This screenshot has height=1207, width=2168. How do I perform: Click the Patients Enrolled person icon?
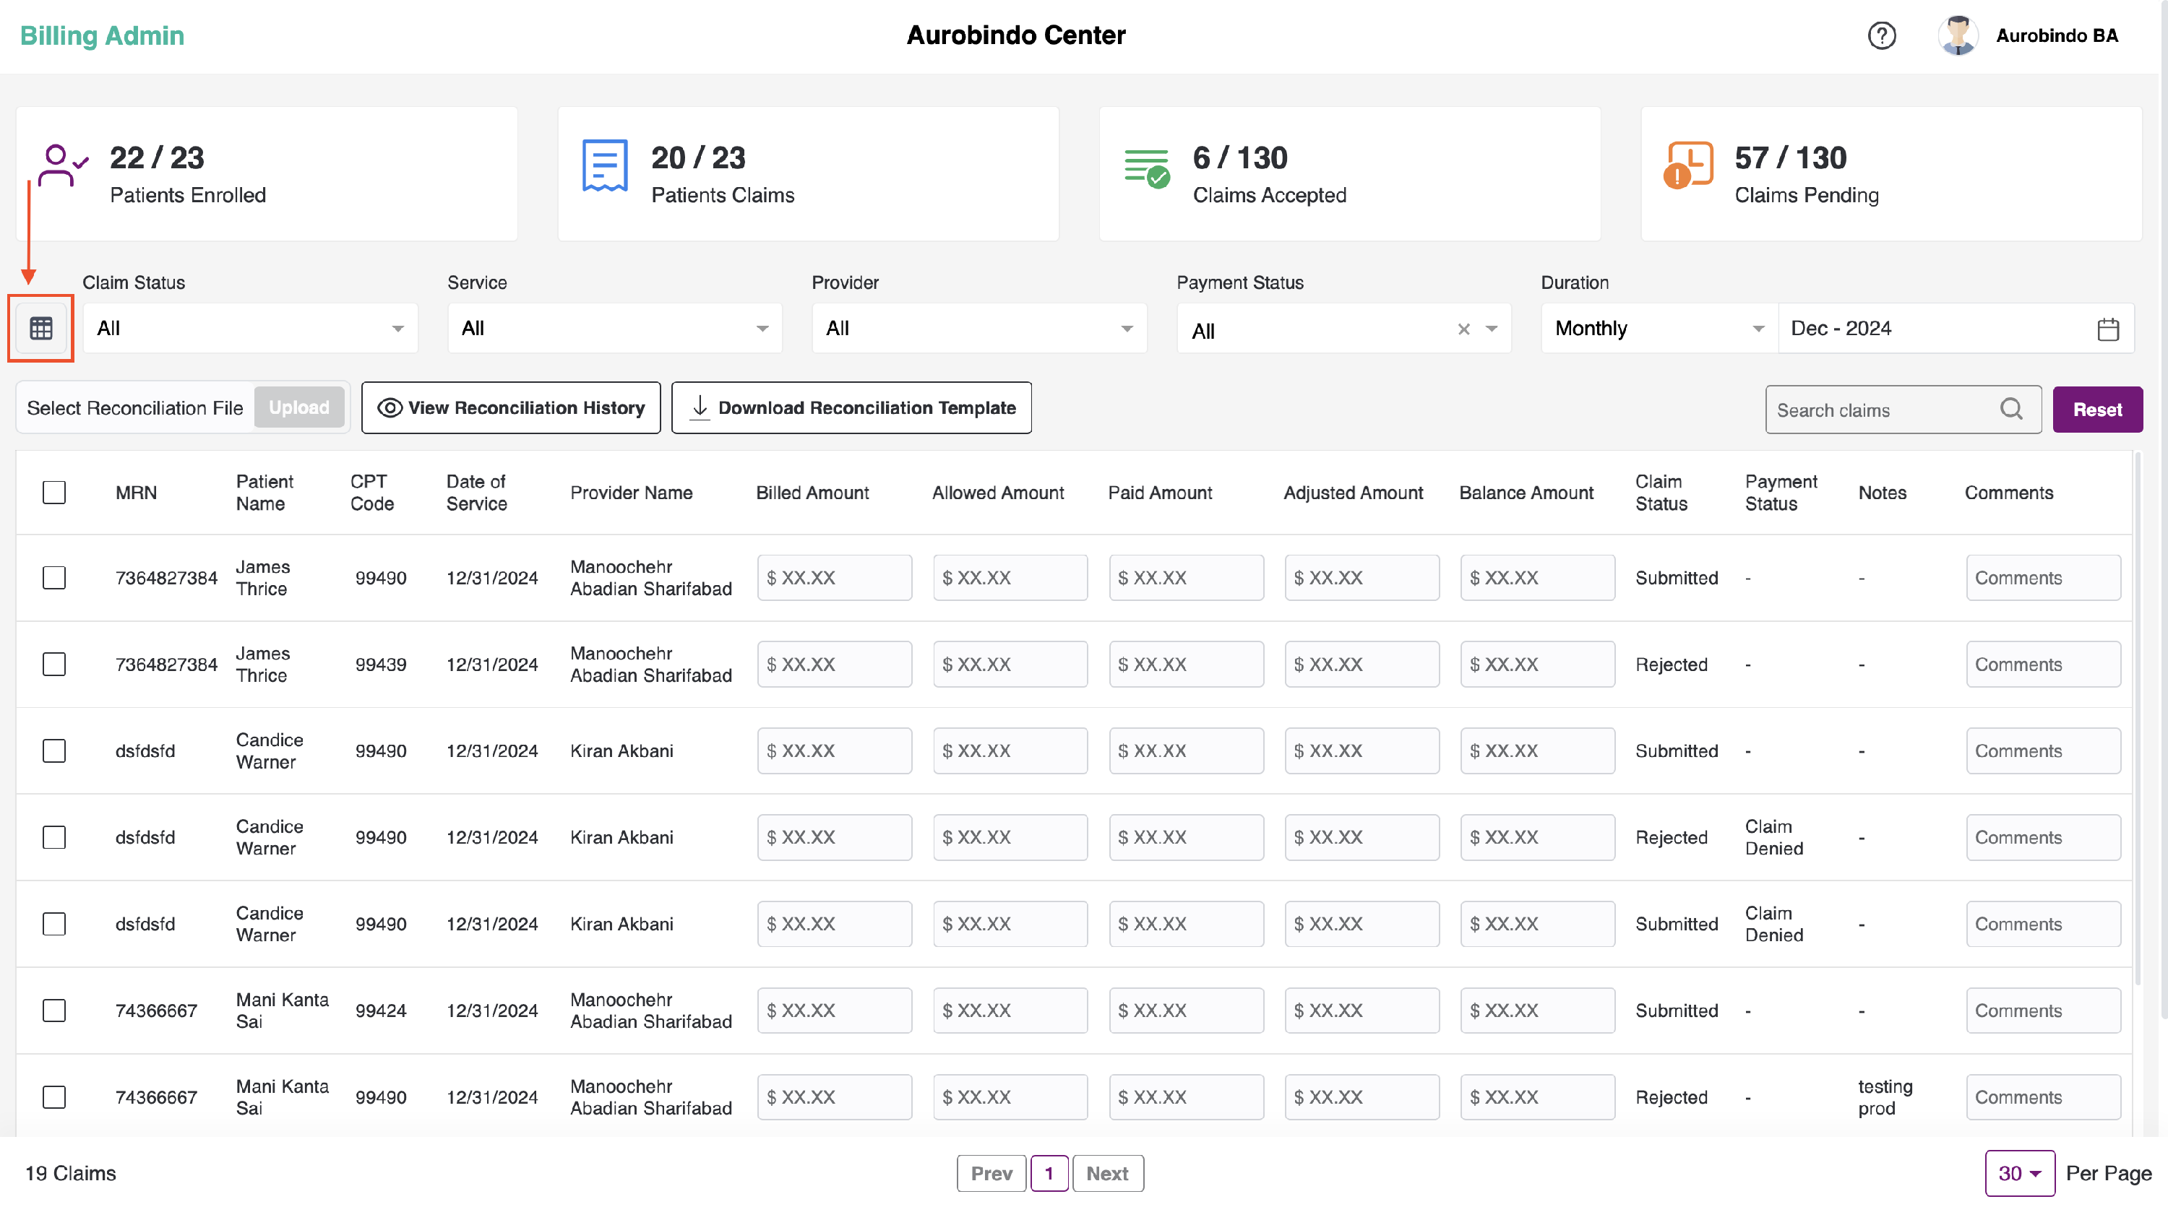tap(61, 165)
